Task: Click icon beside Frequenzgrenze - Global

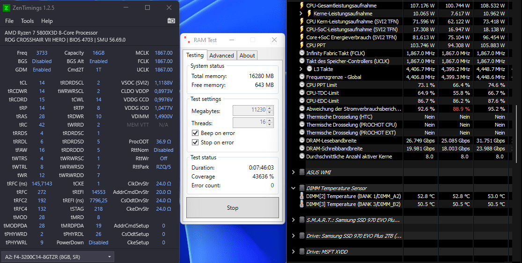Action: (302, 77)
